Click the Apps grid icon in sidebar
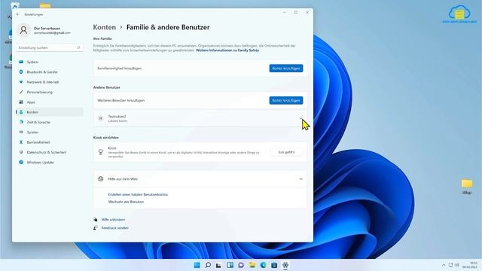 [21, 102]
